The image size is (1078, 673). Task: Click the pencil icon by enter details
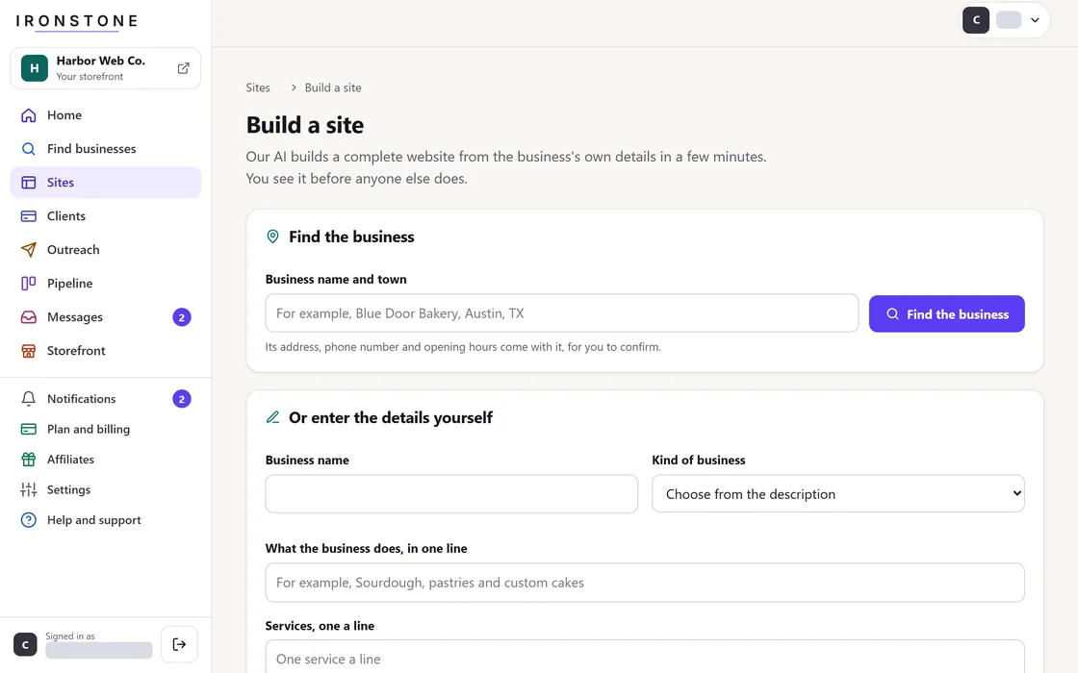pyautogui.click(x=273, y=417)
